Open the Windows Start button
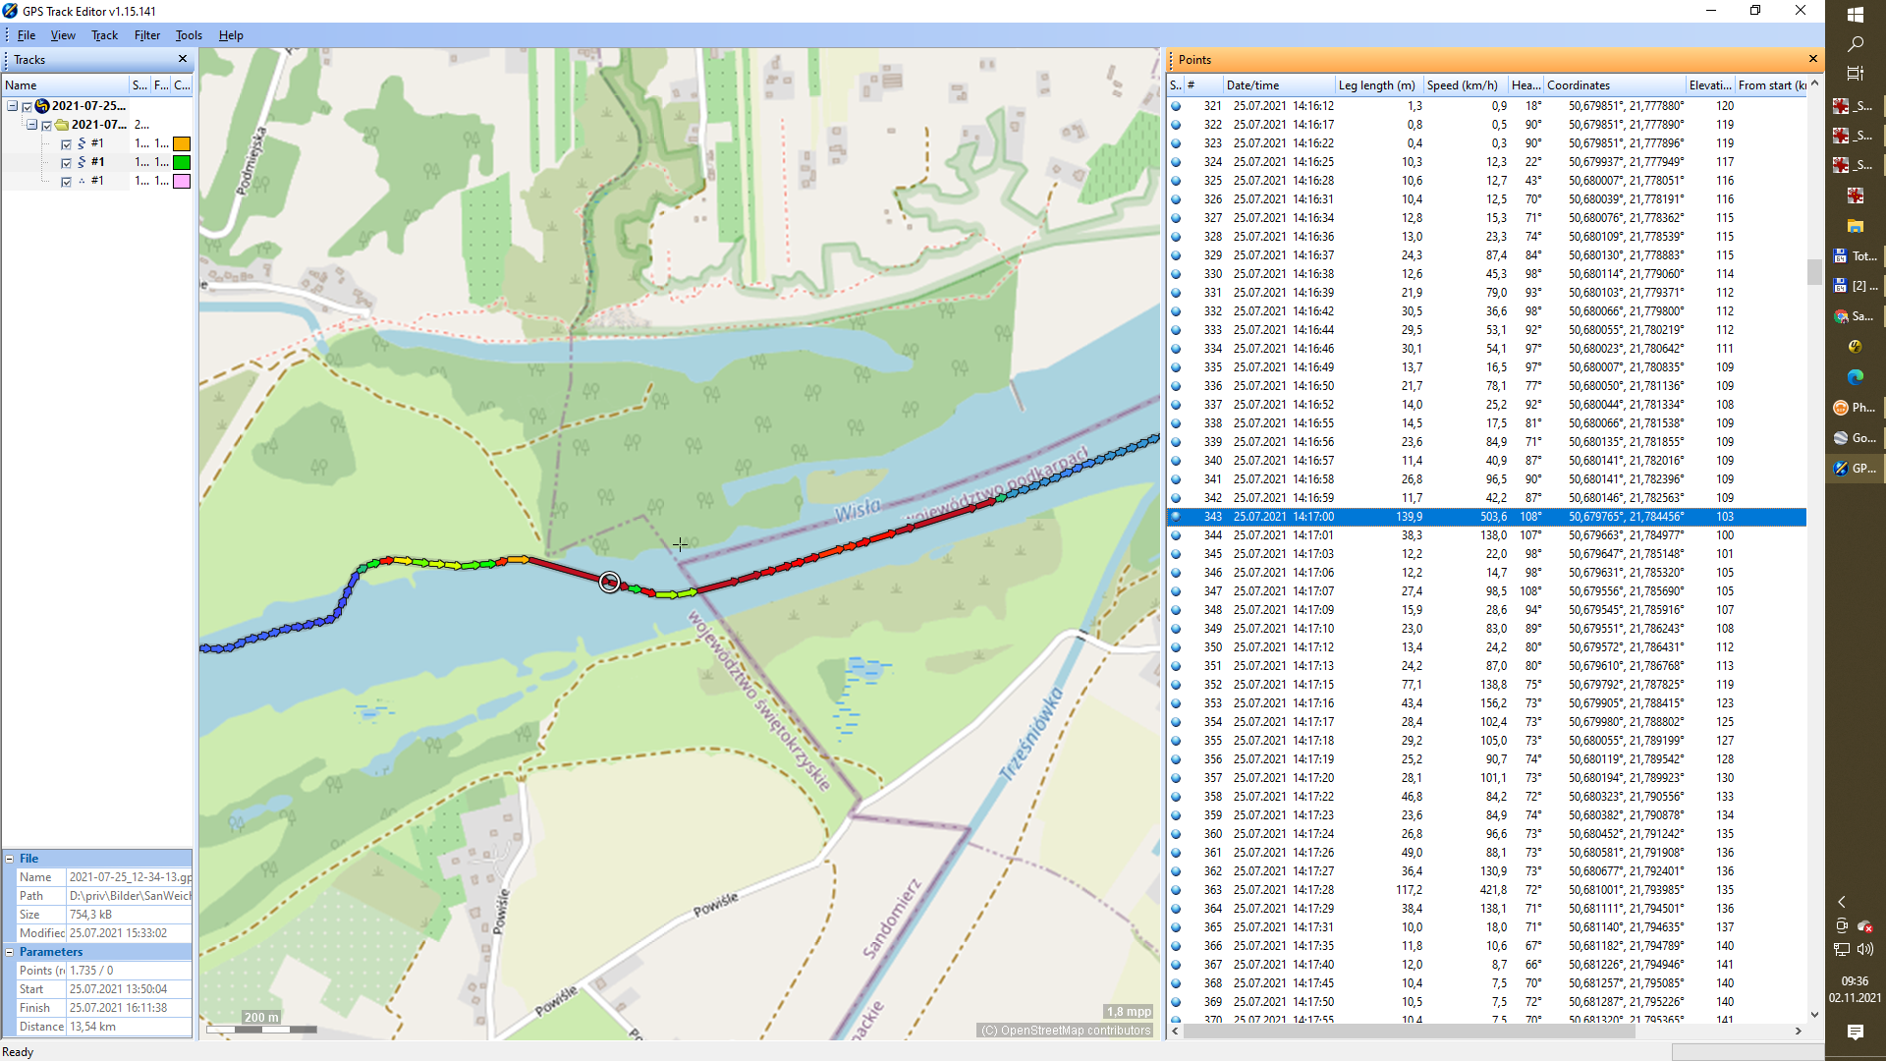1886x1061 pixels. tap(1855, 14)
